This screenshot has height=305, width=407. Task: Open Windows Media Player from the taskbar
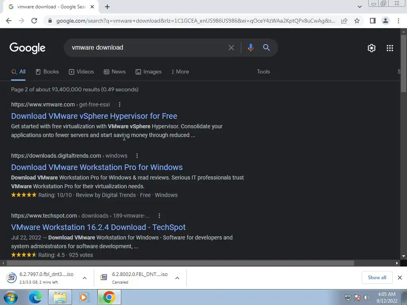tap(84, 297)
